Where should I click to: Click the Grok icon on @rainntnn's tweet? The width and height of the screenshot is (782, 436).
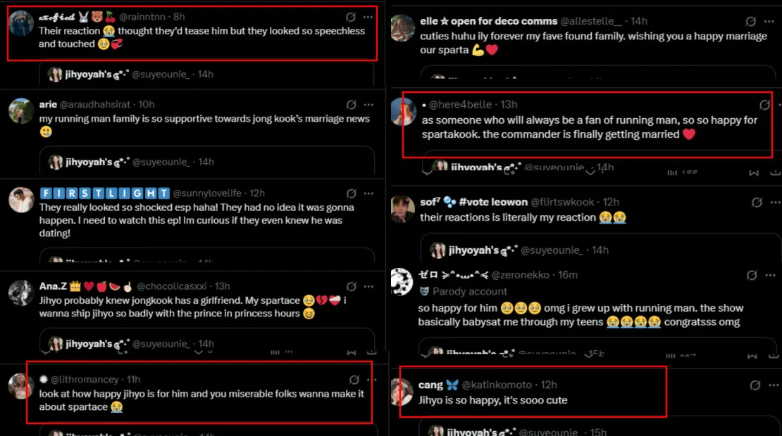pyautogui.click(x=351, y=16)
